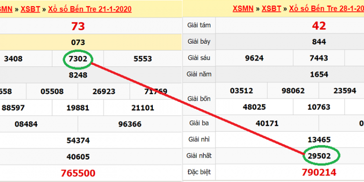This screenshot has height=182, width=364.
Task: Open the Xổ số Bến Tre 21-1-2020 link
Action: 90,9
